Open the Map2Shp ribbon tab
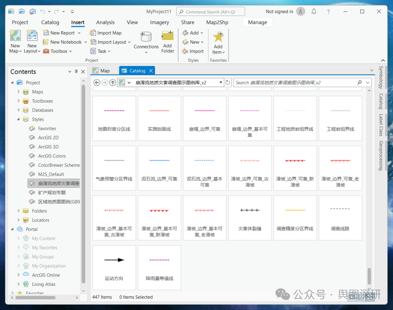The width and height of the screenshot is (393, 310). [217, 22]
